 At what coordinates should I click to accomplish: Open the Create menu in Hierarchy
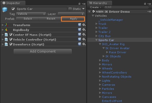click(96, 7)
